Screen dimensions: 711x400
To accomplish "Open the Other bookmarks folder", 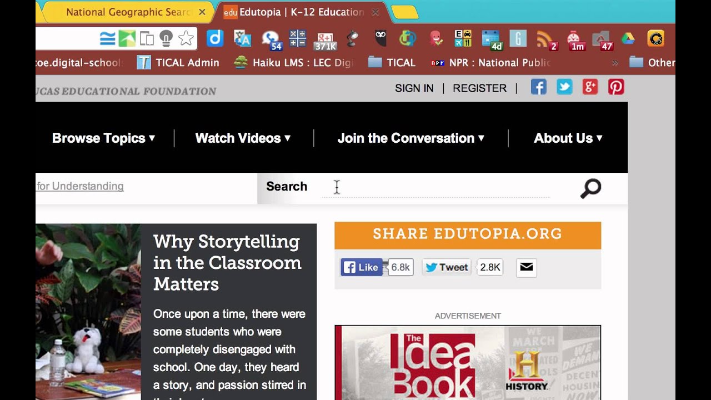I will (x=652, y=63).
